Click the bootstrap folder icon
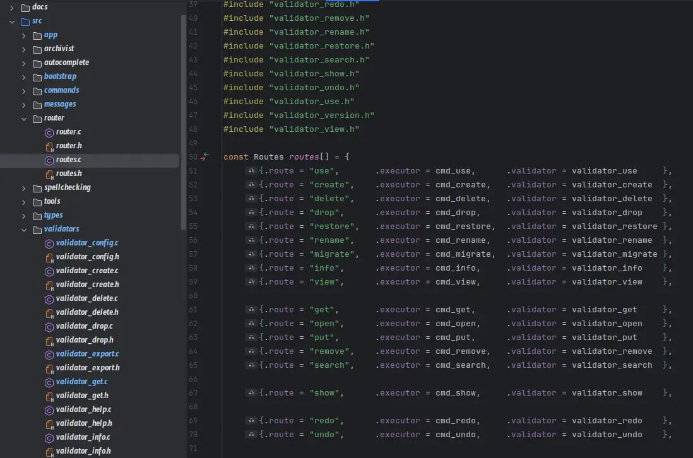 37,77
